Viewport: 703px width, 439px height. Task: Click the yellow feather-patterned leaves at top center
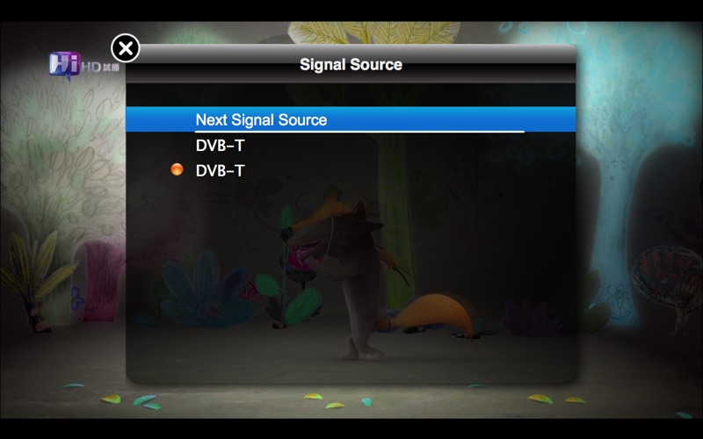point(373,32)
